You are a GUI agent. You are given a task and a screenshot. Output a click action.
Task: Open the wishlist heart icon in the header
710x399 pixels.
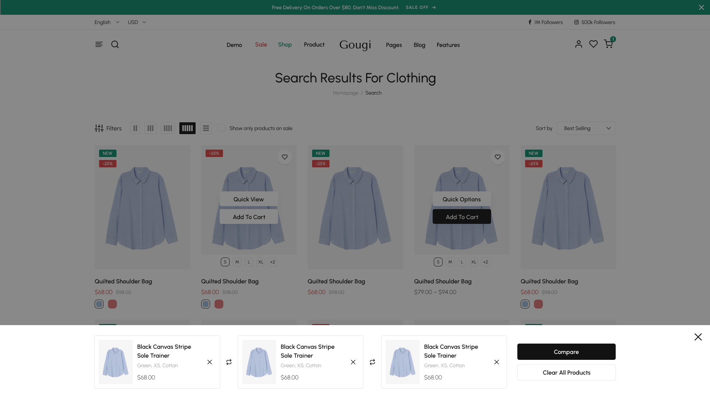(x=593, y=44)
